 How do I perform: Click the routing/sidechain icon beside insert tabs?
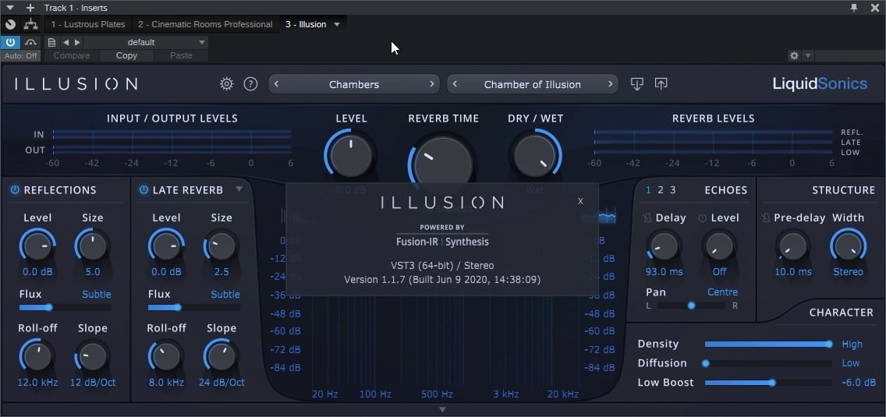[x=32, y=24]
